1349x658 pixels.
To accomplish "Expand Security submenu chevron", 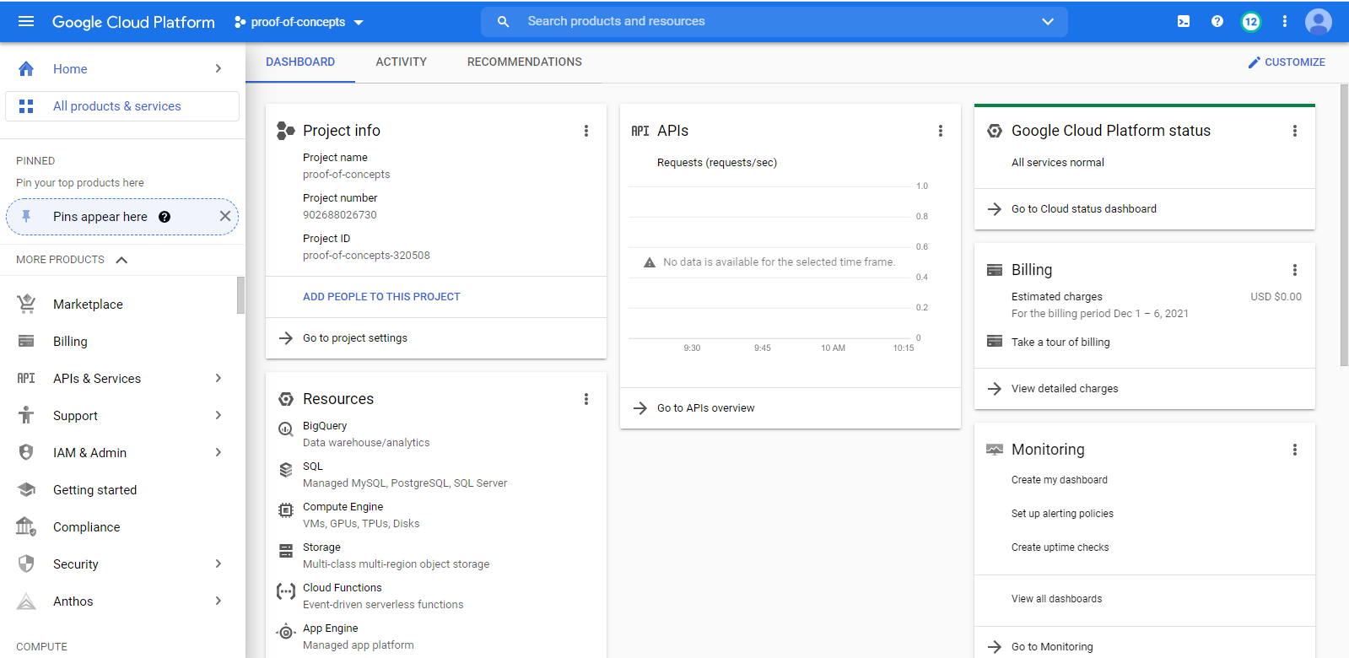I will 219,564.
